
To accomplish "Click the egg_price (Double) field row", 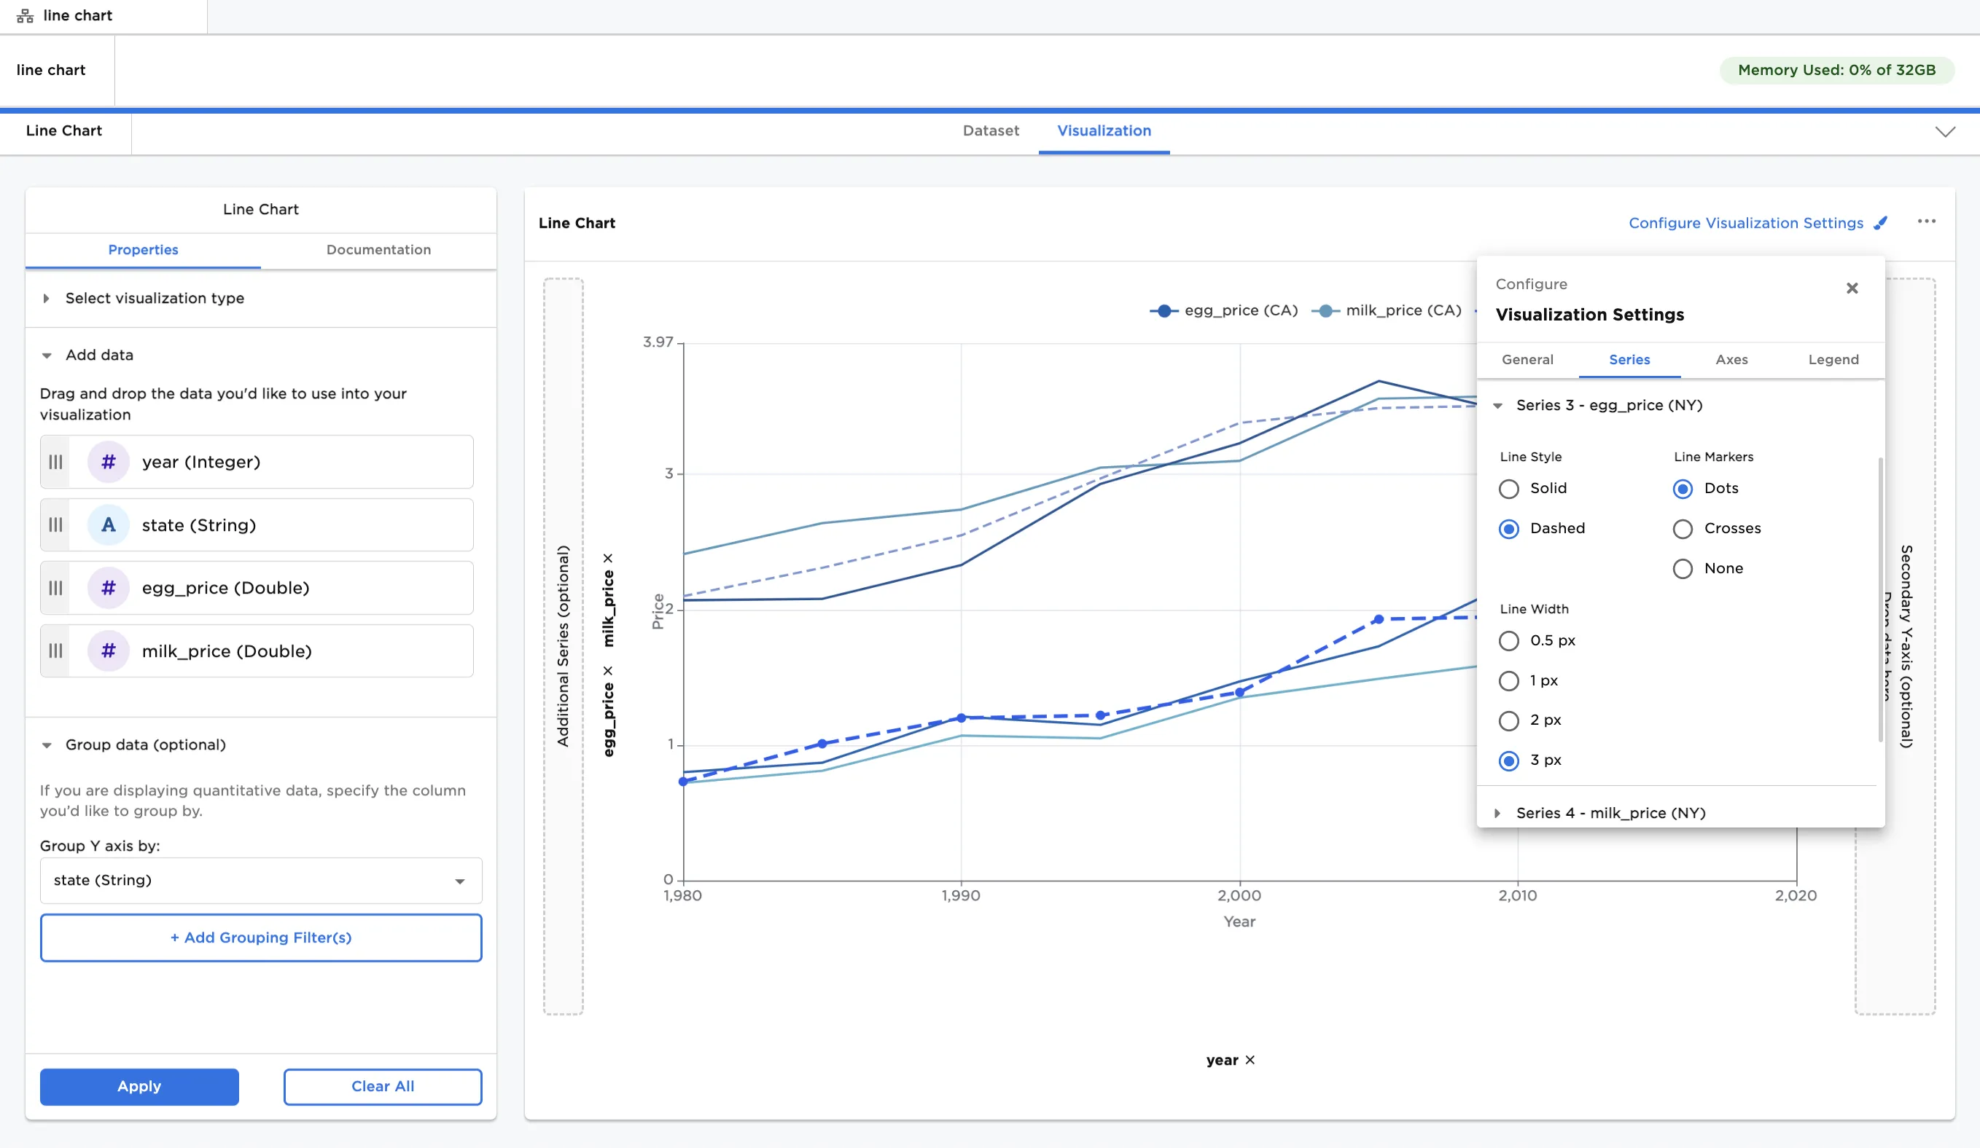I will coord(257,587).
